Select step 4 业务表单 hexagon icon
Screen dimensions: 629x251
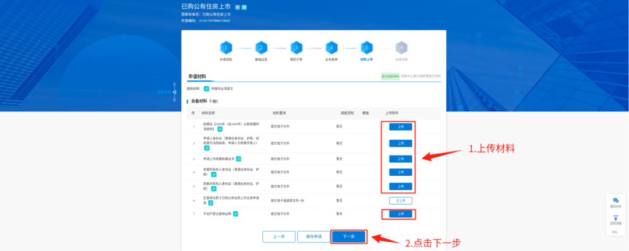click(x=331, y=48)
